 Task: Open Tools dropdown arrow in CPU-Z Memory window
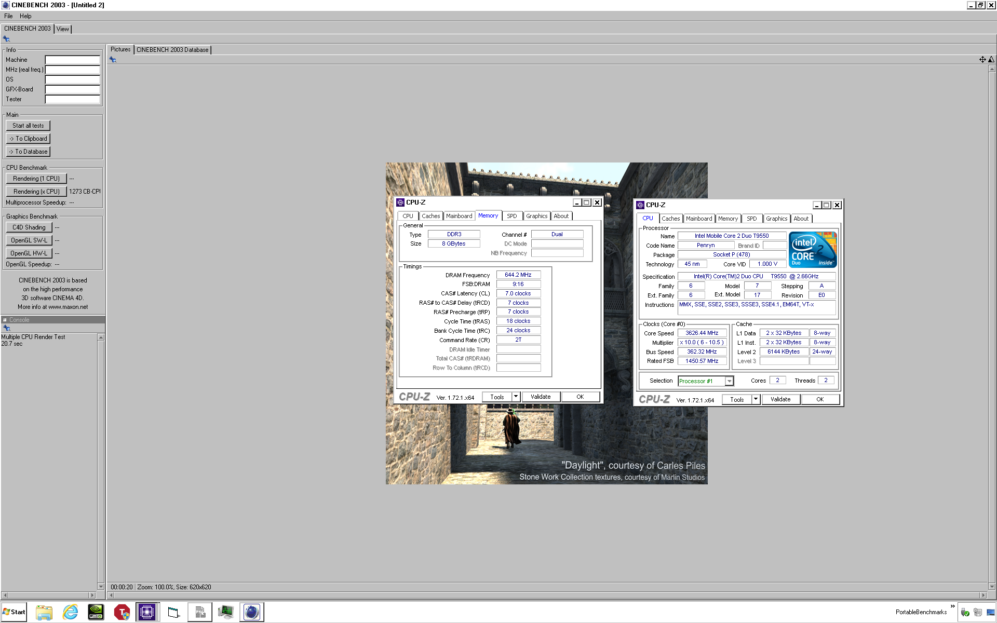[516, 397]
